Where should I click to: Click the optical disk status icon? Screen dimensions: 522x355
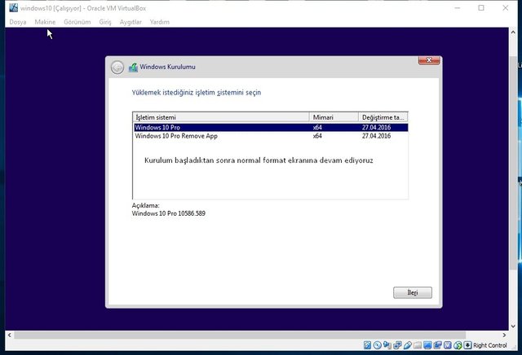tap(377, 345)
